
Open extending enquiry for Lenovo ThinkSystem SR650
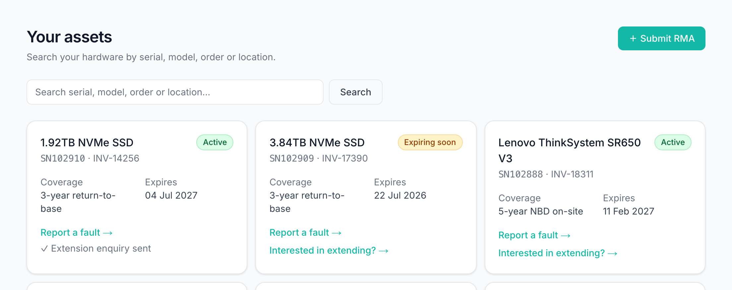pyautogui.click(x=558, y=253)
